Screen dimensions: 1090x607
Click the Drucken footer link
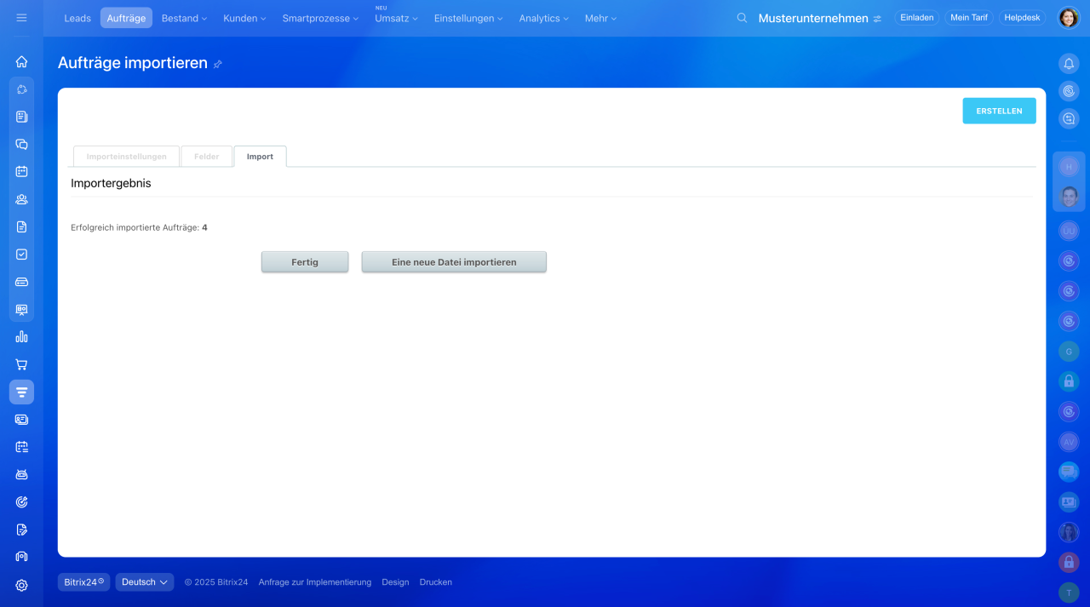(436, 582)
